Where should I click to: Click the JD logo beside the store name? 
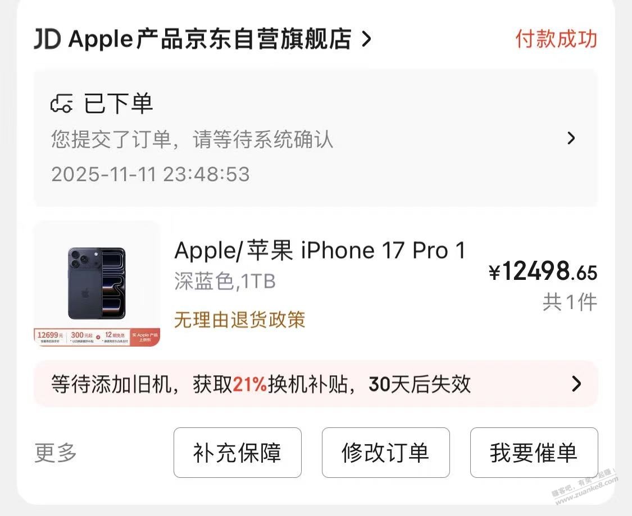coord(48,39)
